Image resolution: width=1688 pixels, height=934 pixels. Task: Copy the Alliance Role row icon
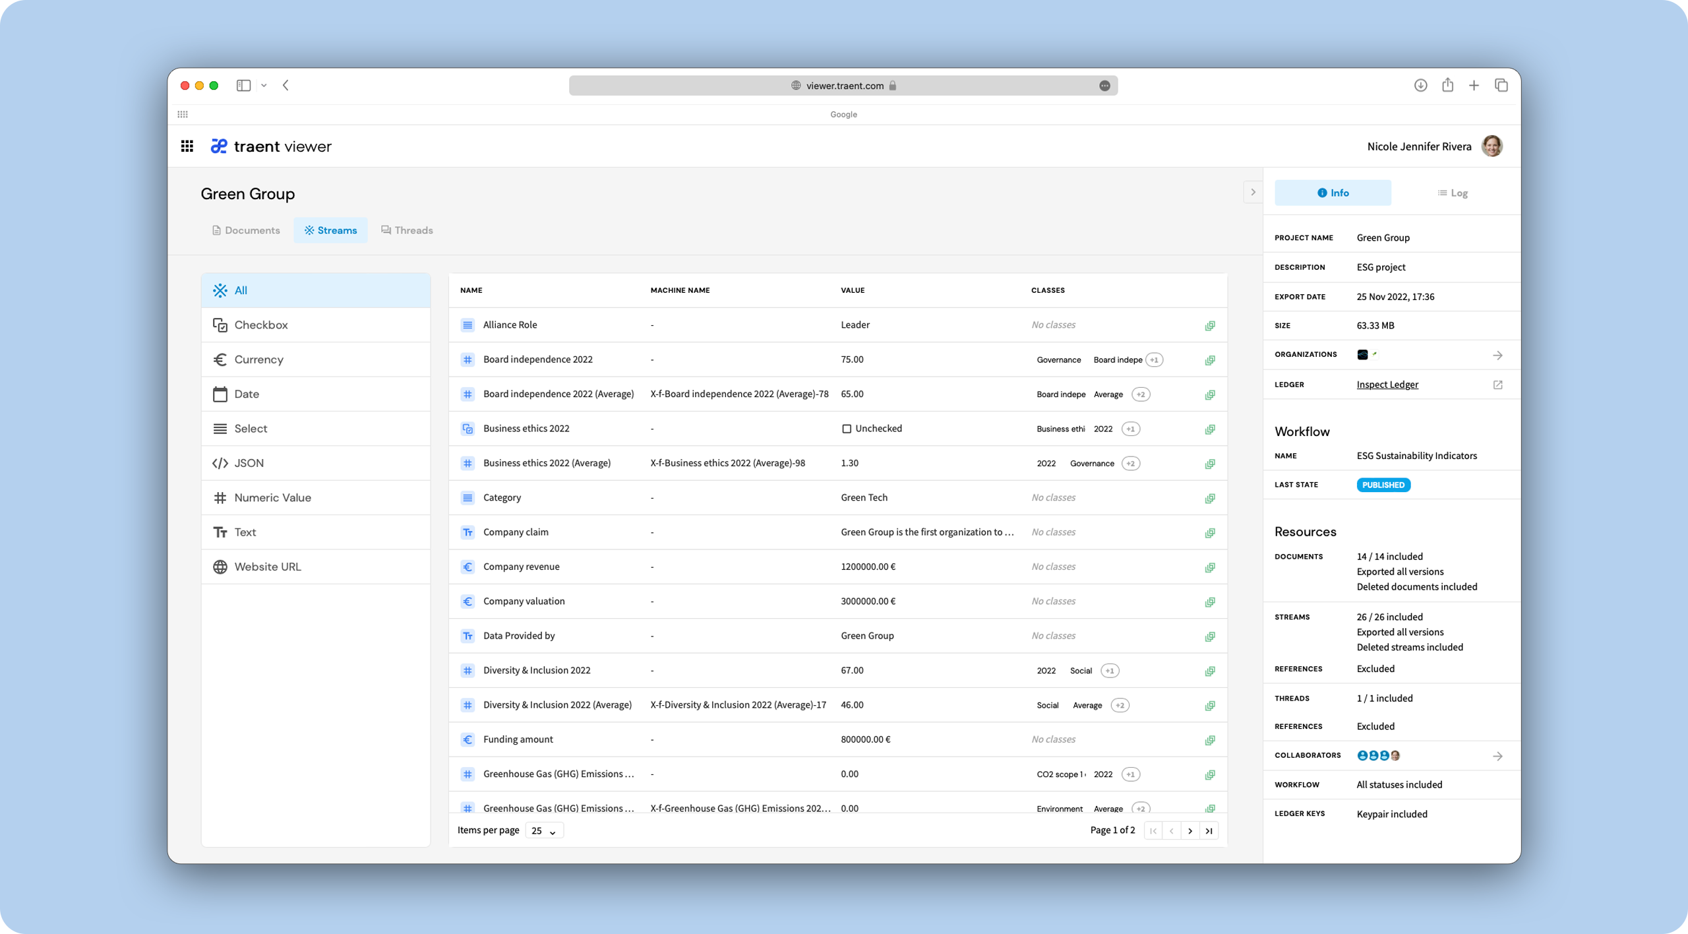1210,326
